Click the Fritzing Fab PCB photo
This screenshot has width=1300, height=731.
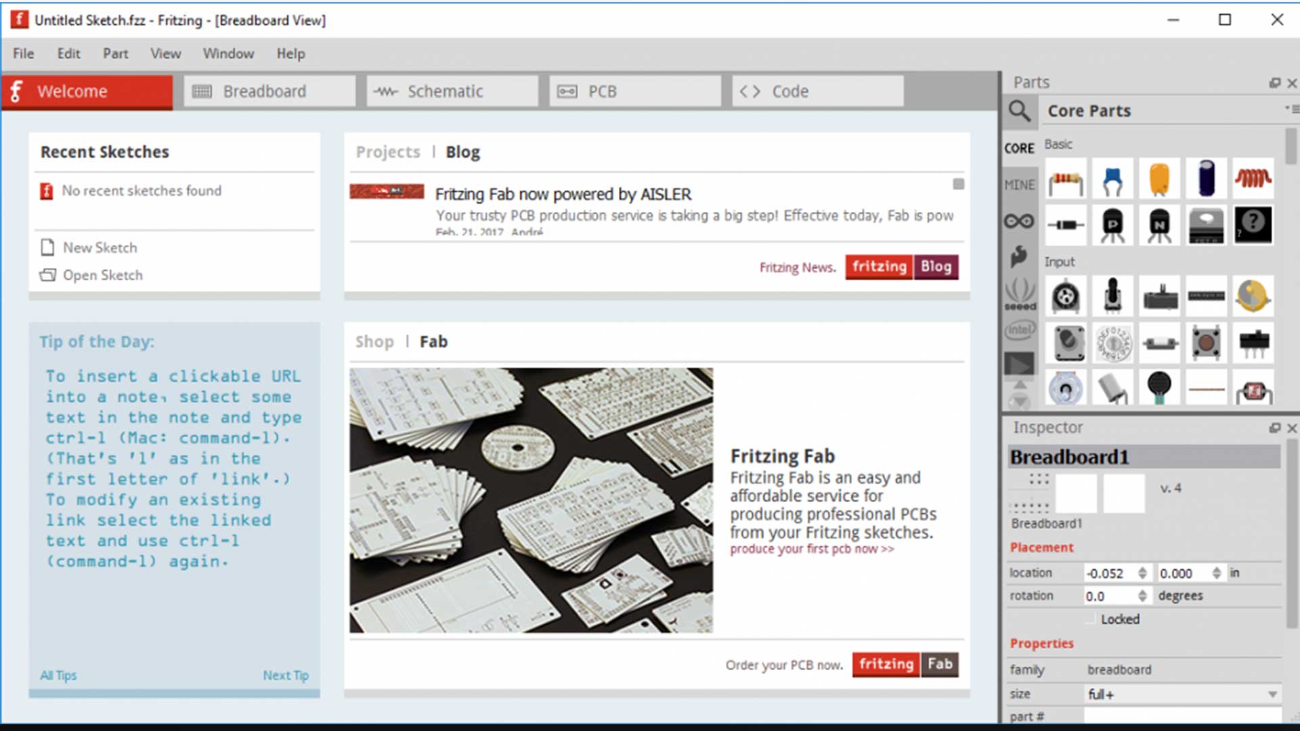point(531,500)
